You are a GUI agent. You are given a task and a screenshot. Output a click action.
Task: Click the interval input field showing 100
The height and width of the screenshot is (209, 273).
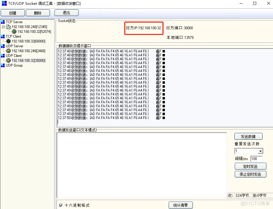pos(257,159)
